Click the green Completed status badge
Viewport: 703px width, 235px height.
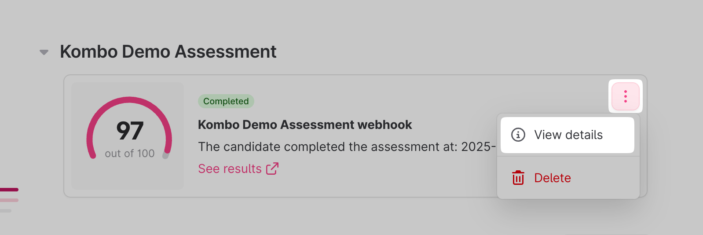pos(226,101)
